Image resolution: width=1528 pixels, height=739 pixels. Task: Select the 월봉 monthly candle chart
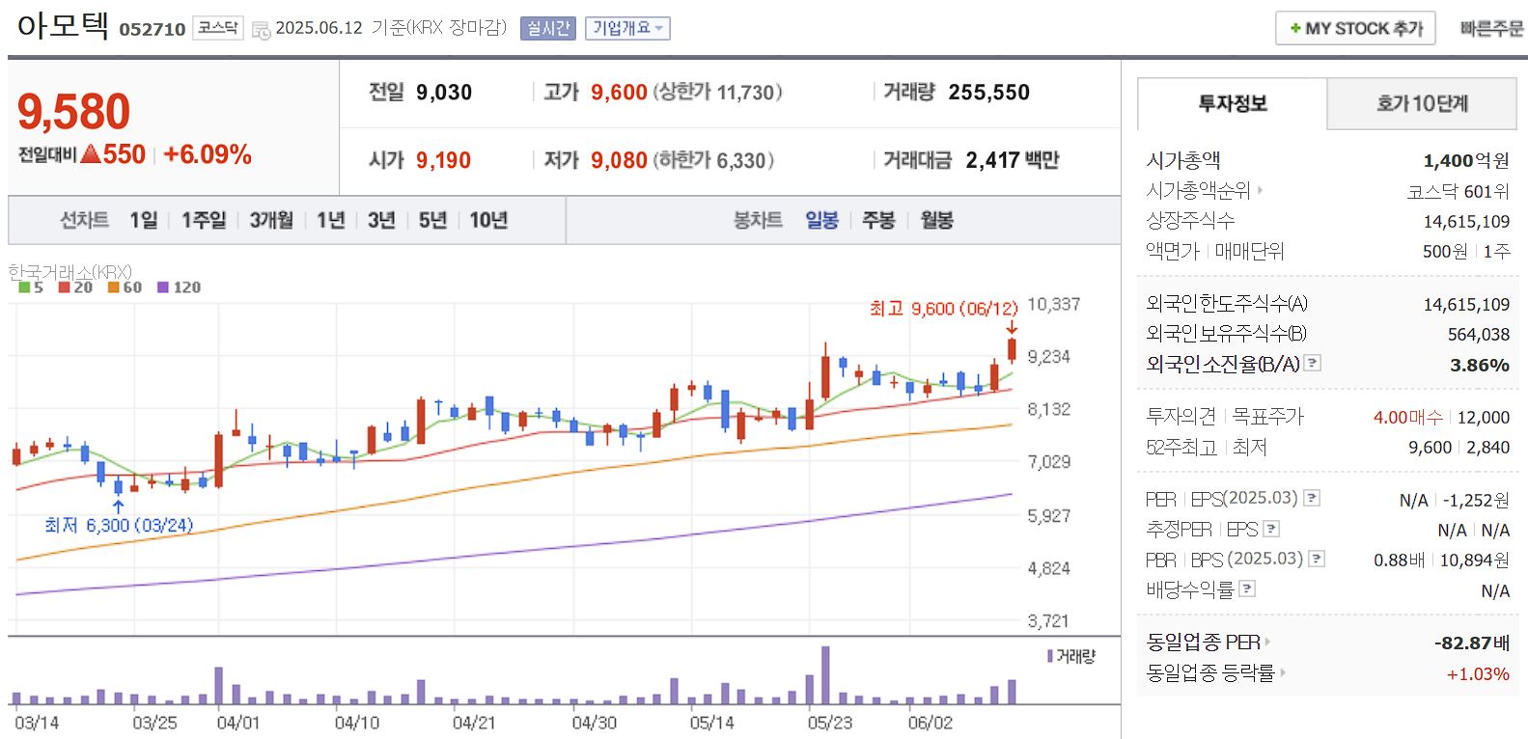pyautogui.click(x=936, y=220)
